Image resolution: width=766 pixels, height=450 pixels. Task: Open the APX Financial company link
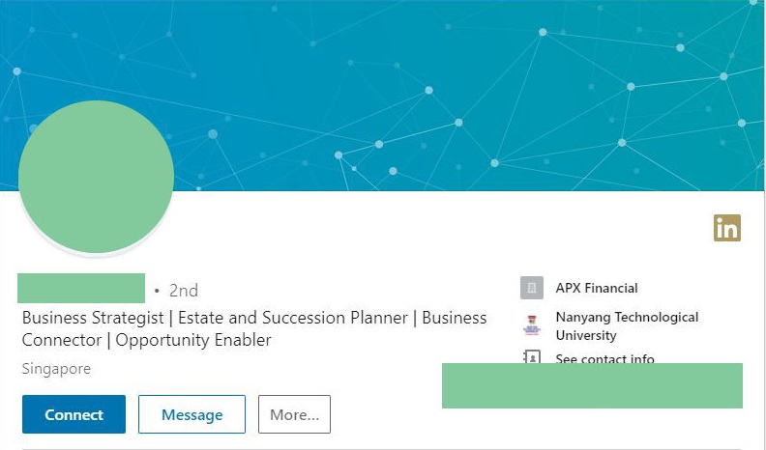(597, 288)
